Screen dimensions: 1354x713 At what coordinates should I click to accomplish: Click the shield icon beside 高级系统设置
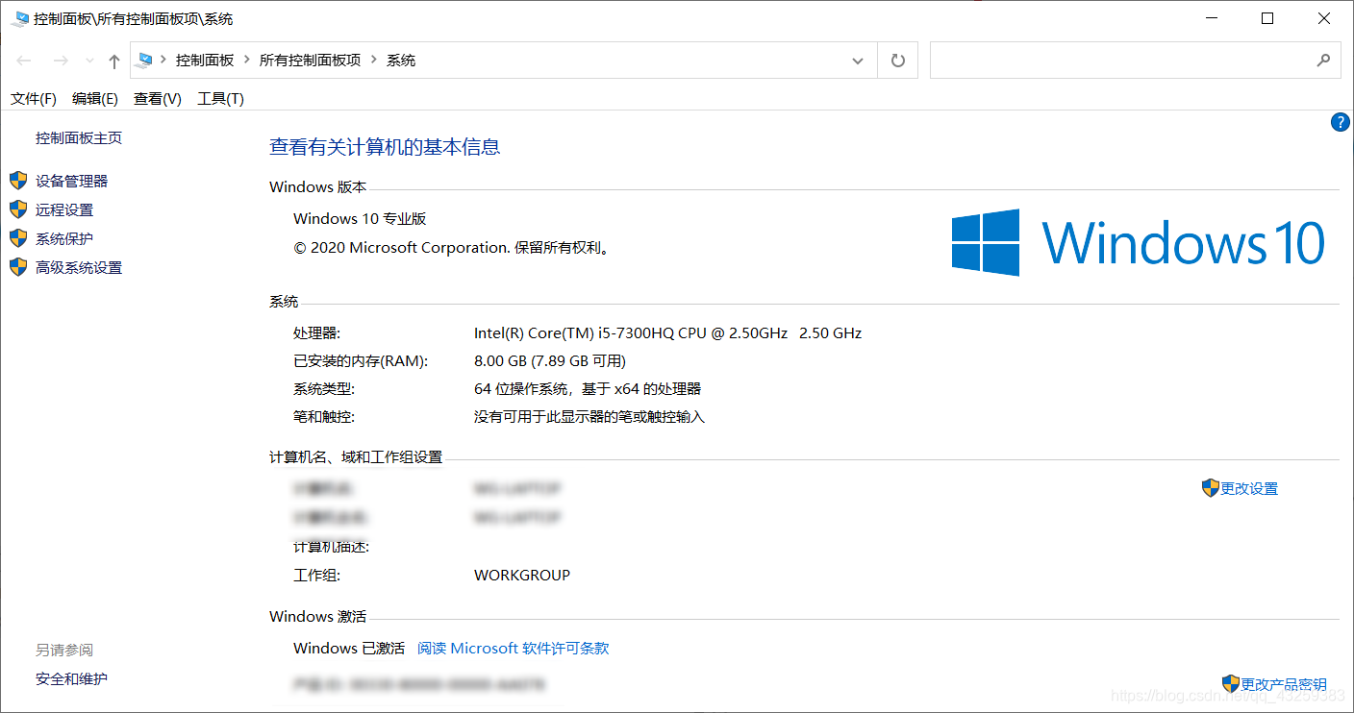(x=18, y=267)
